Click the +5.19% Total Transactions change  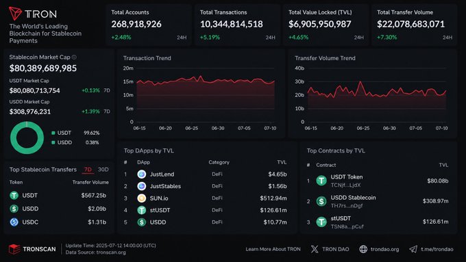coord(210,38)
